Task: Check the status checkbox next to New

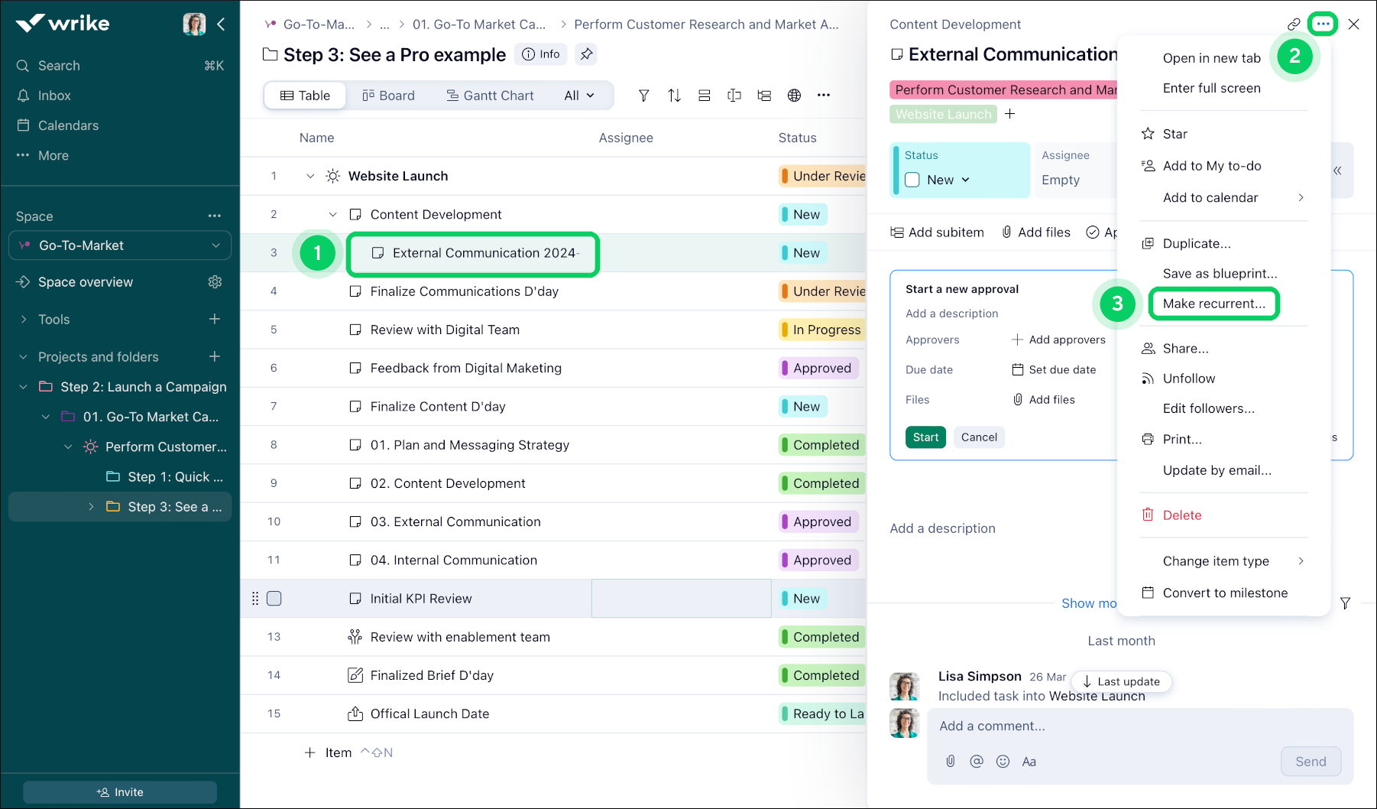Action: coord(912,180)
